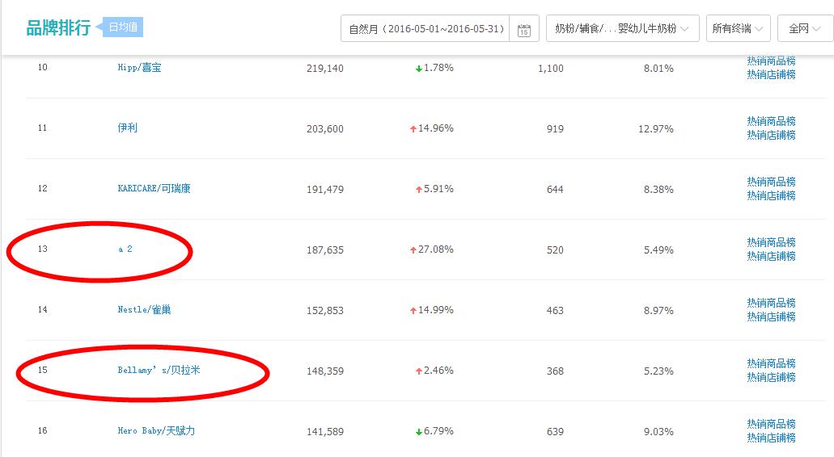Expand the 全网 dropdown

(x=805, y=28)
